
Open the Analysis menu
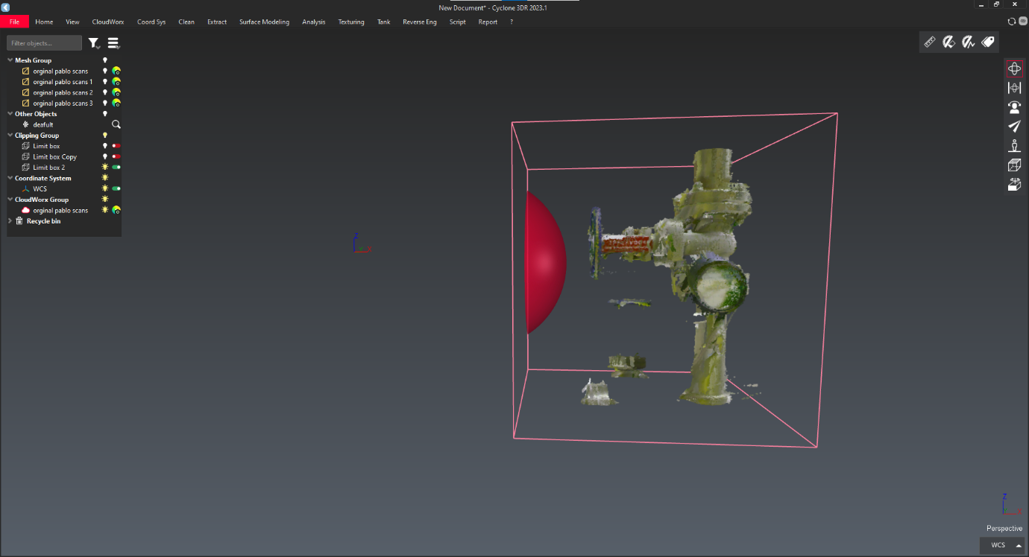click(x=314, y=22)
